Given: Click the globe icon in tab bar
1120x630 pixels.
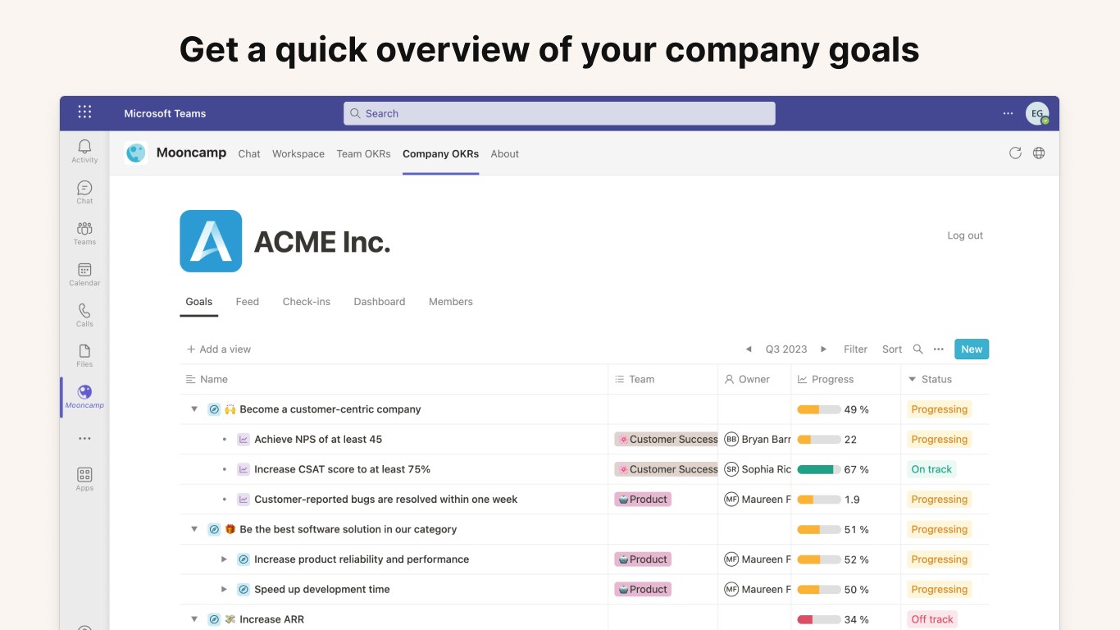Looking at the screenshot, I should click(x=1039, y=153).
